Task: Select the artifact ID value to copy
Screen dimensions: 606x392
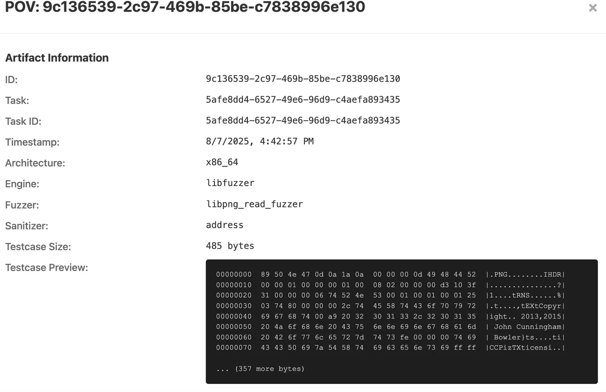Action: coord(302,79)
